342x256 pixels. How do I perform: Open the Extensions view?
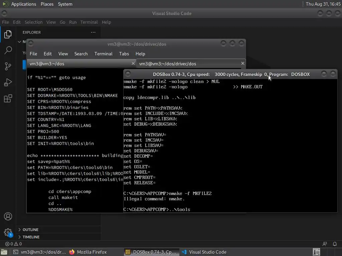pyautogui.click(x=8, y=98)
